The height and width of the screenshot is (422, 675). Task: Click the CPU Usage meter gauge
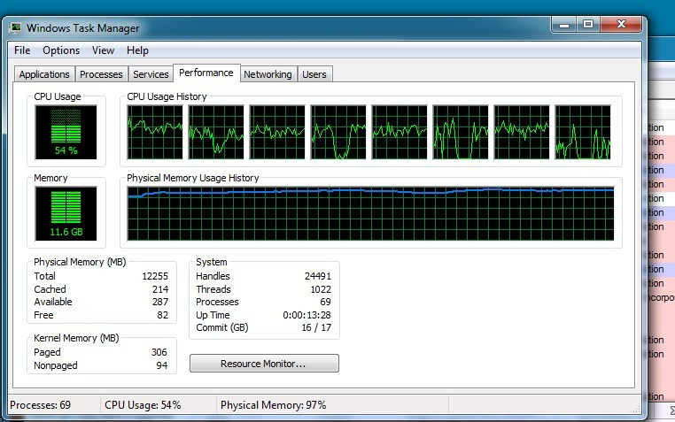tap(66, 132)
